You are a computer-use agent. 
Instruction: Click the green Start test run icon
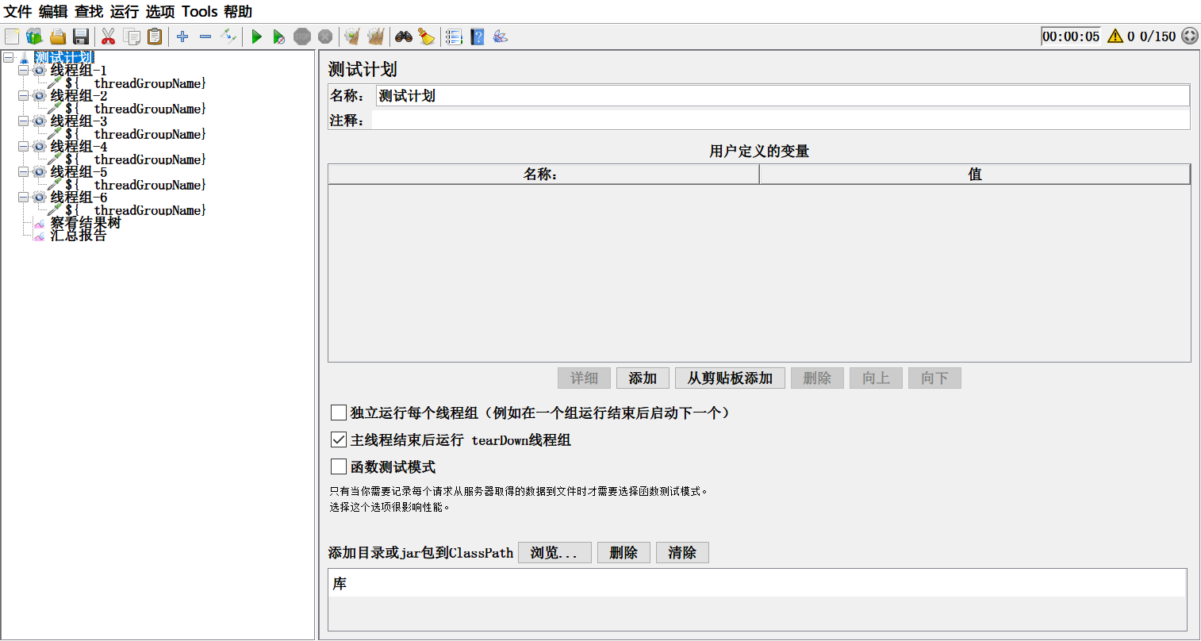pos(256,36)
